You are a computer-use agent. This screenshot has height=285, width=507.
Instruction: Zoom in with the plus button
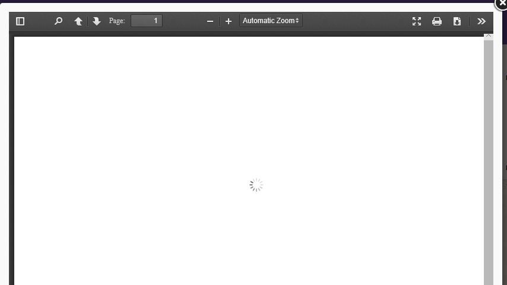pos(229,21)
